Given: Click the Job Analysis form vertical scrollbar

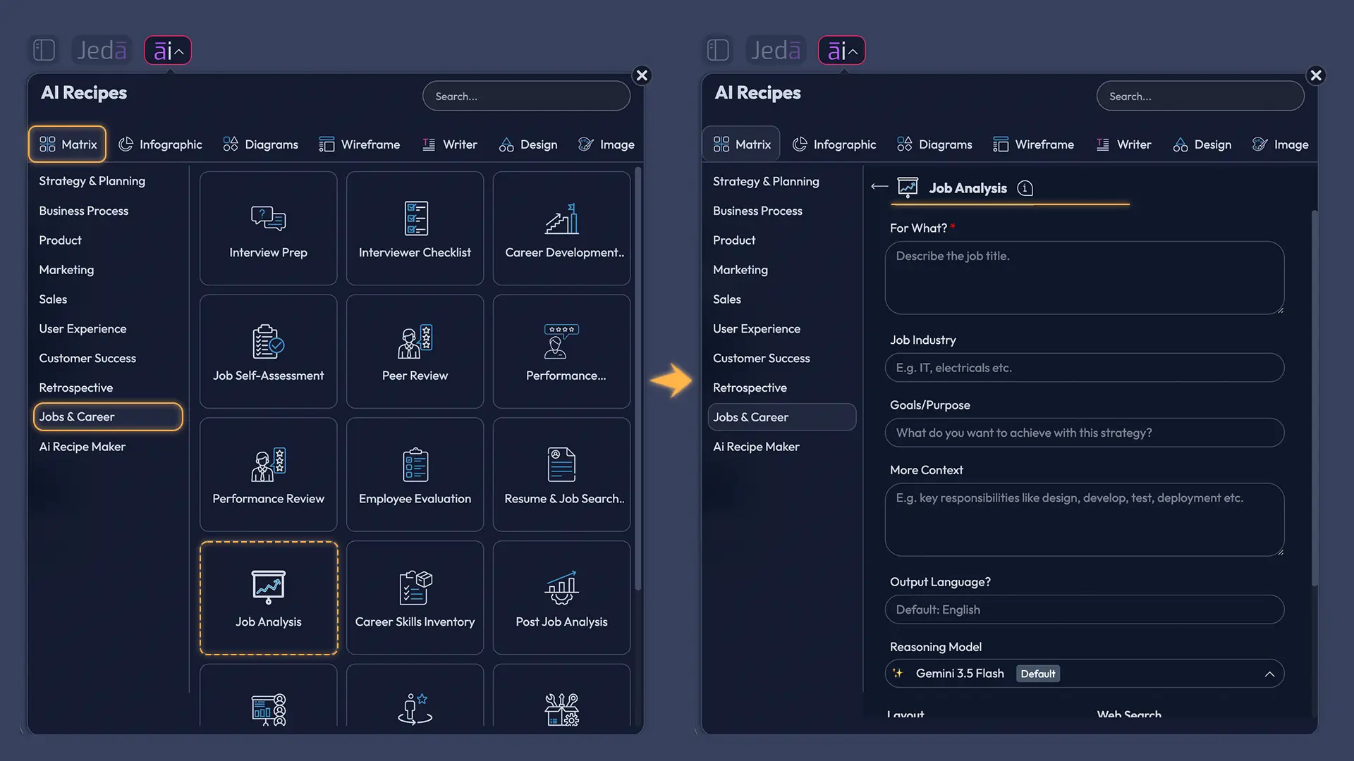Looking at the screenshot, I should tap(1315, 398).
